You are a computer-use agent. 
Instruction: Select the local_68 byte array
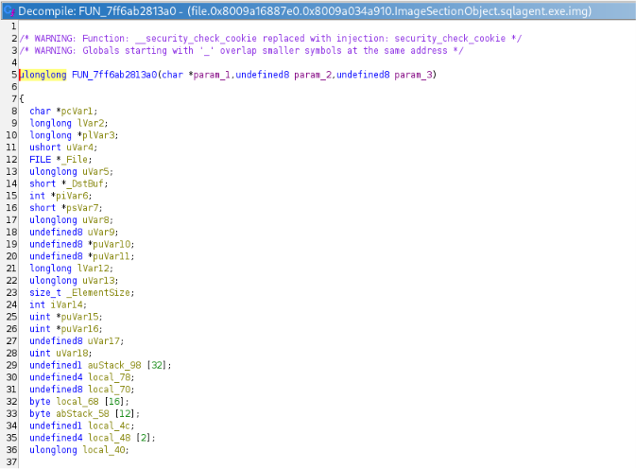77,402
